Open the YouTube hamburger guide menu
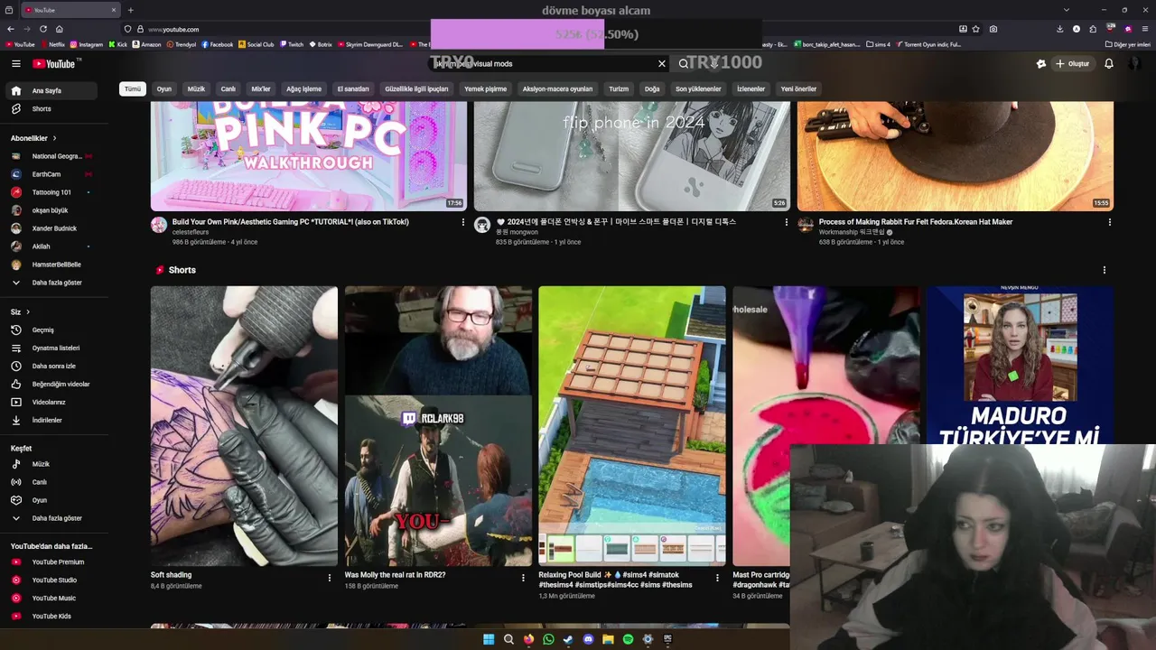This screenshot has width=1156, height=650. coord(15,64)
